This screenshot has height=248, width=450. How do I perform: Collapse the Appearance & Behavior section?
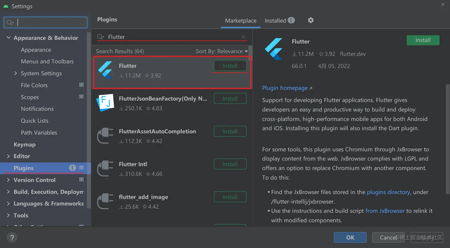8,38
